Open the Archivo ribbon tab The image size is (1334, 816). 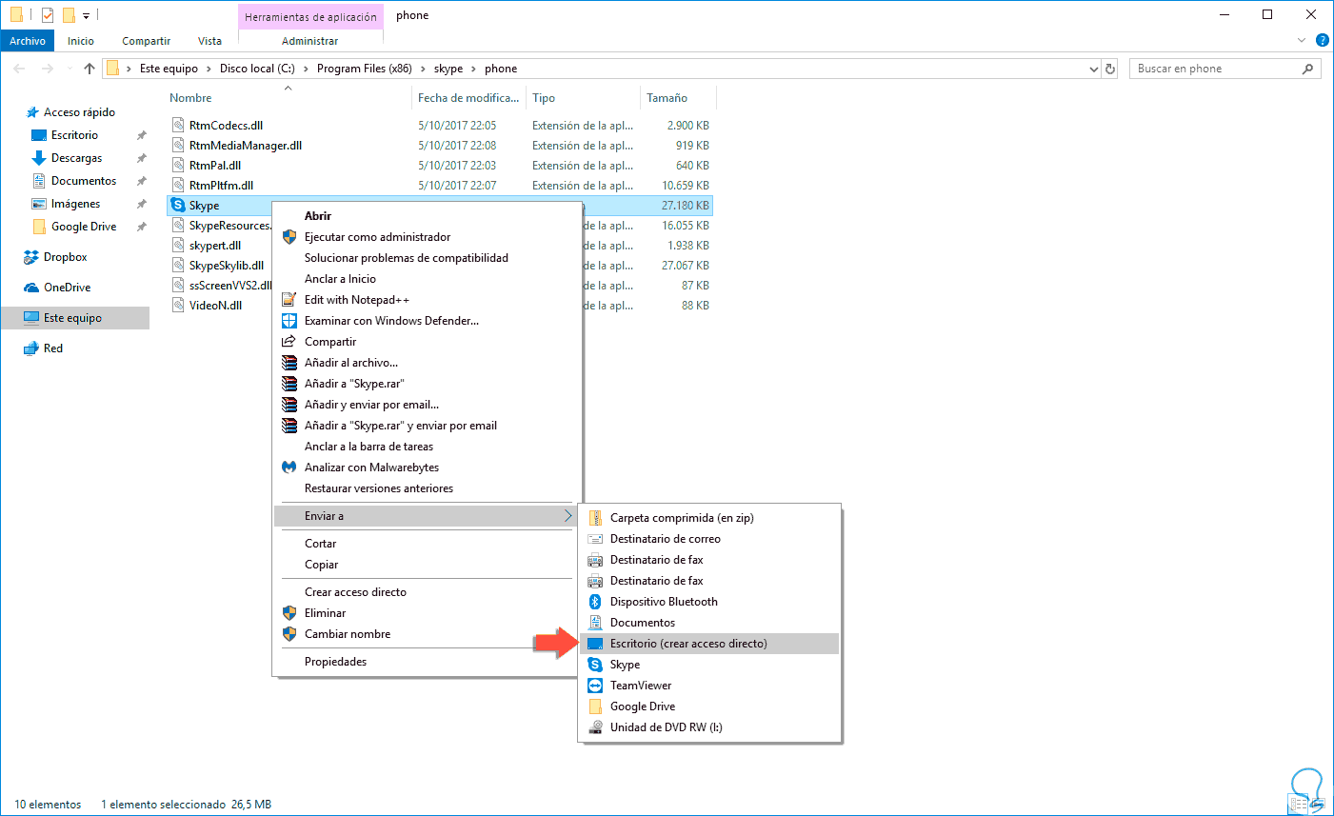click(28, 41)
